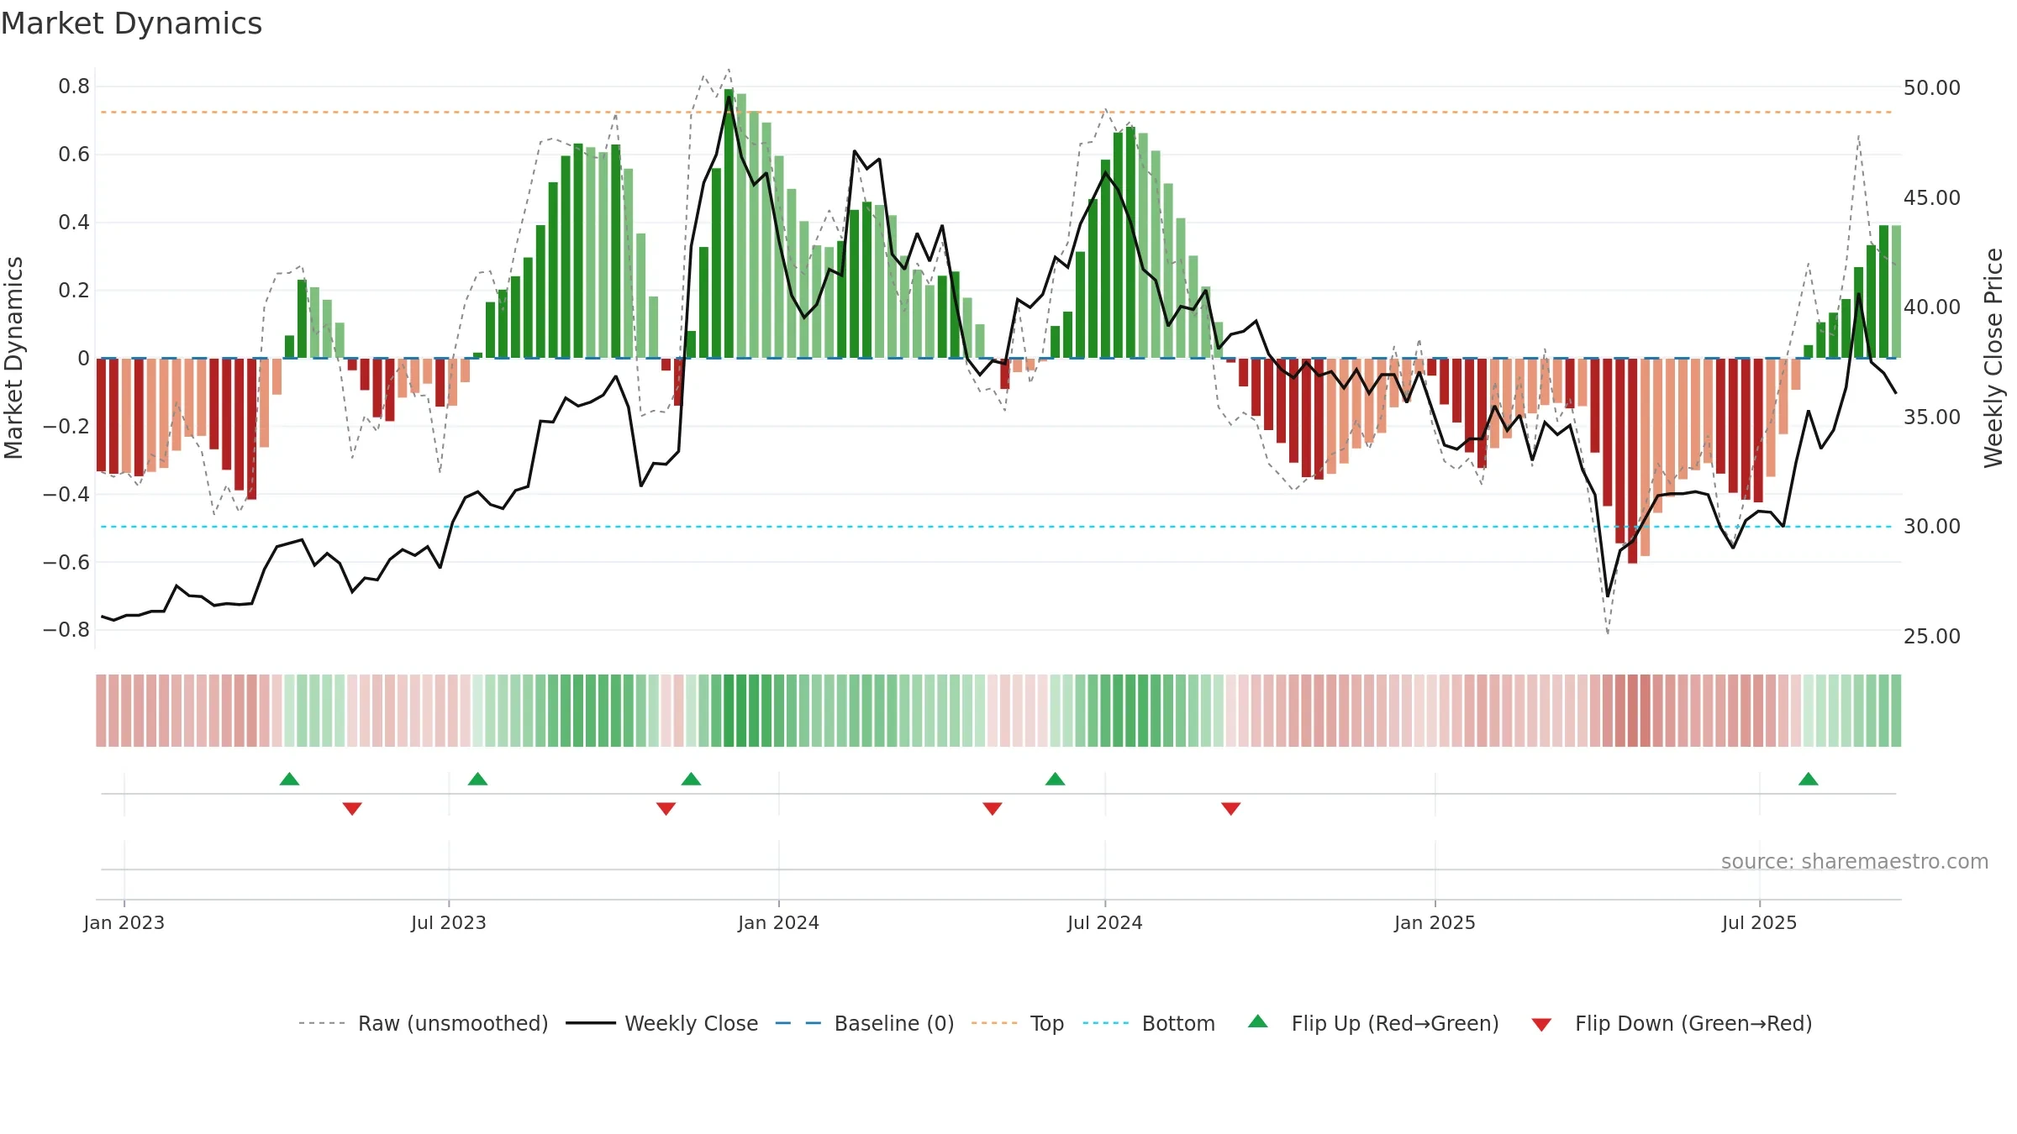Click the 50.00 right axis price label

1931,88
